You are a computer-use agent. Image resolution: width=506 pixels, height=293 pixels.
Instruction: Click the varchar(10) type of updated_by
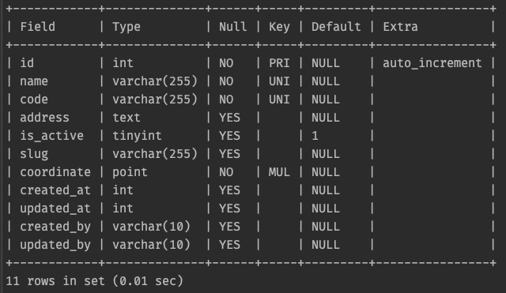click(x=151, y=245)
